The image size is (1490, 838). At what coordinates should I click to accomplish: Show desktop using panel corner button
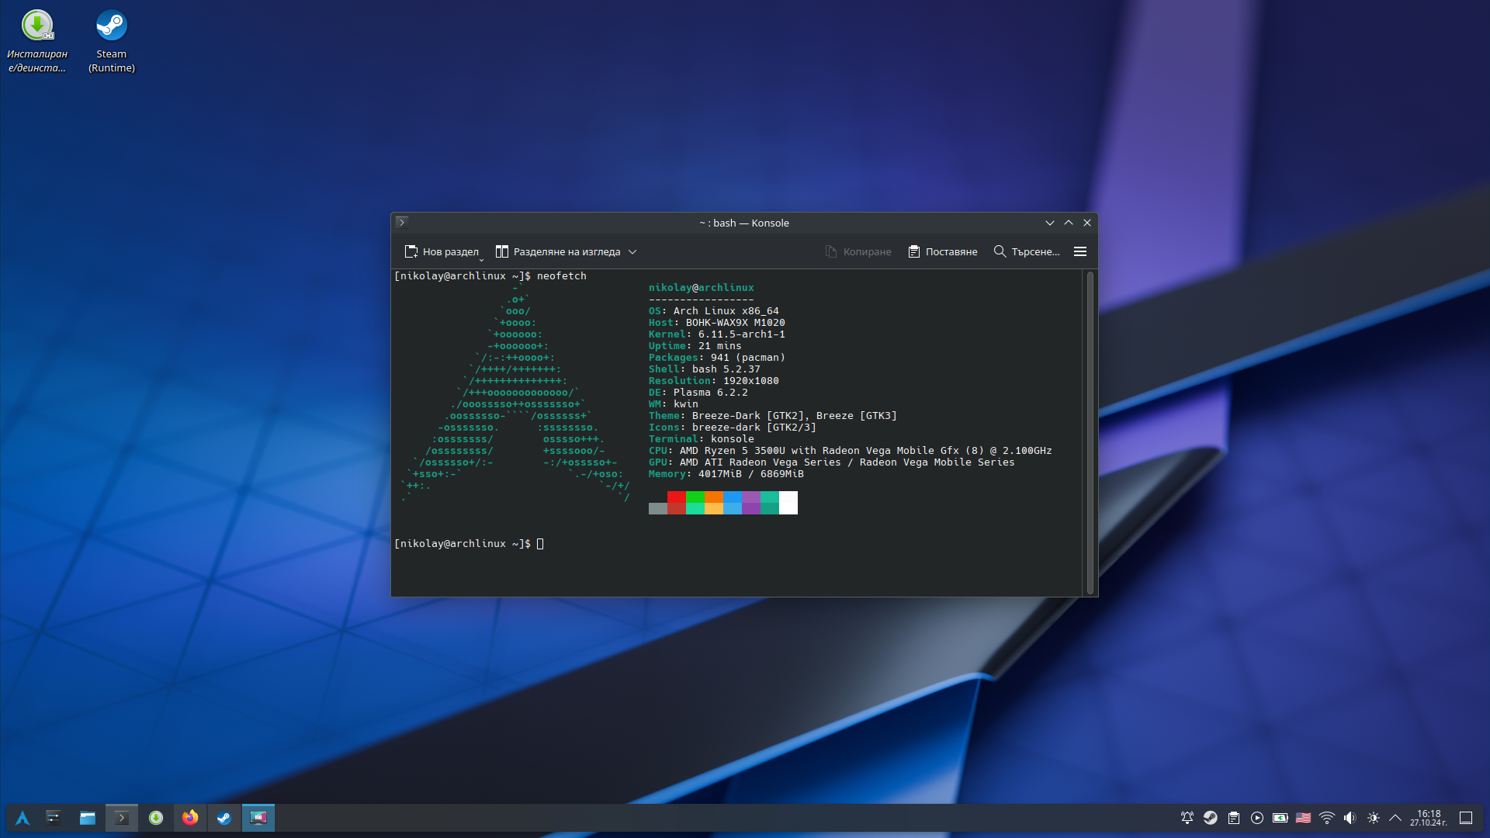[1466, 818]
